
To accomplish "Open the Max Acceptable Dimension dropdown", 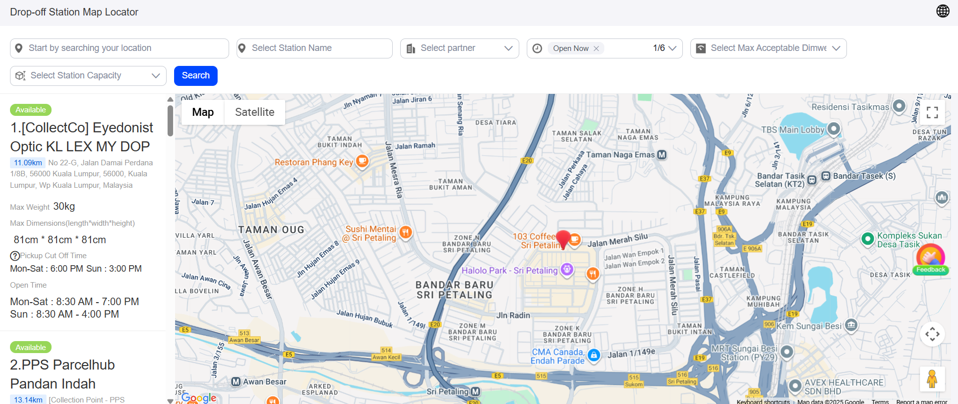I will (x=768, y=48).
